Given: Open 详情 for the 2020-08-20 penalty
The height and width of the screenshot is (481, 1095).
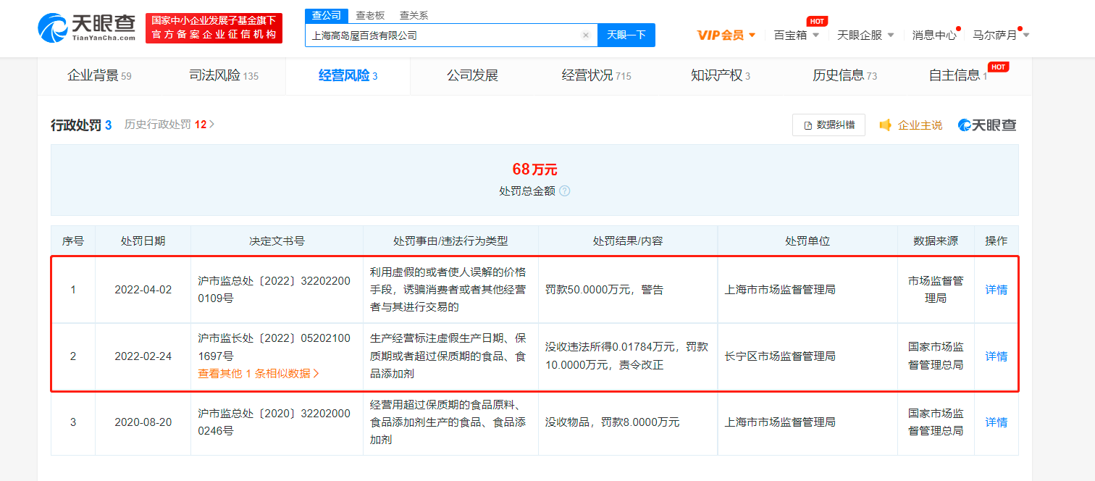Looking at the screenshot, I should [996, 422].
